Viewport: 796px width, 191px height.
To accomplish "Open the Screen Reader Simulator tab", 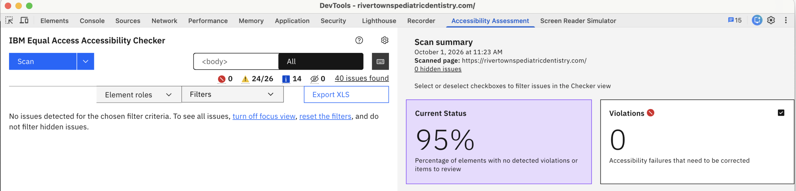I will pyautogui.click(x=578, y=21).
